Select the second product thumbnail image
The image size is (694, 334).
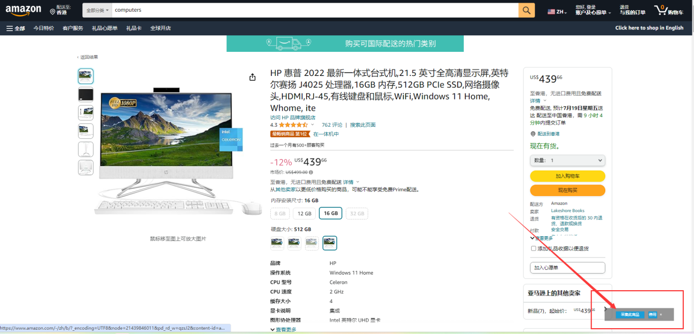pyautogui.click(x=85, y=95)
